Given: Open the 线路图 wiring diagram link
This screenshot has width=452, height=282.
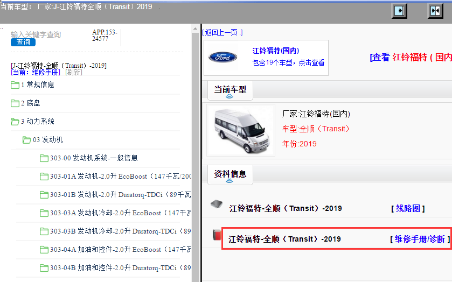Looking at the screenshot, I should tap(408, 208).
